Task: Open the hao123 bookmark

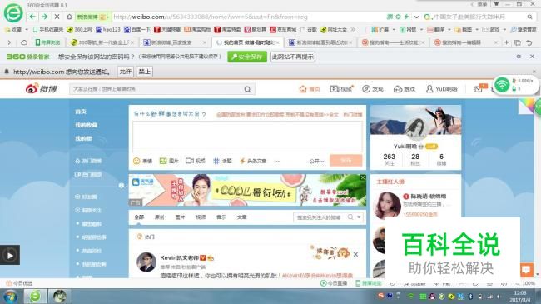Action: (x=108, y=30)
